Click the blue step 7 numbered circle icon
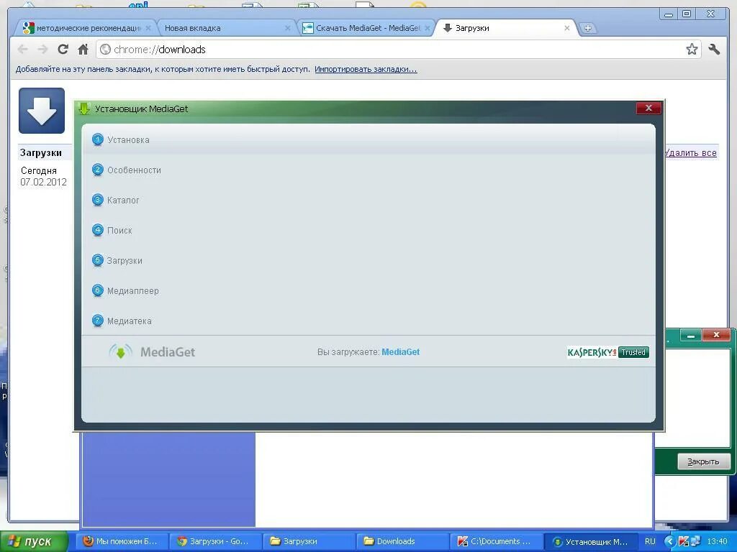Image resolution: width=737 pixels, height=552 pixels. click(x=97, y=321)
